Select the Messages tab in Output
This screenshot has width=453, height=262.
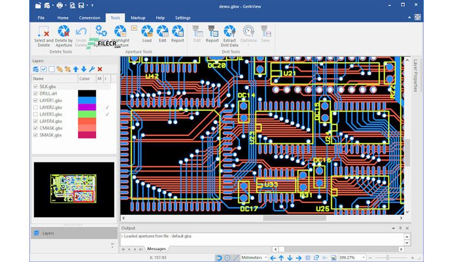tap(156, 248)
